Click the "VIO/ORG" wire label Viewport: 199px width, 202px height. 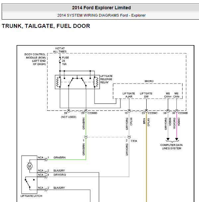[174, 123]
